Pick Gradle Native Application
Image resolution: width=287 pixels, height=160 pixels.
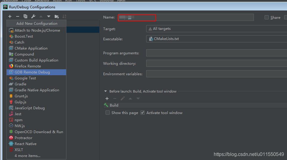tap(36, 90)
